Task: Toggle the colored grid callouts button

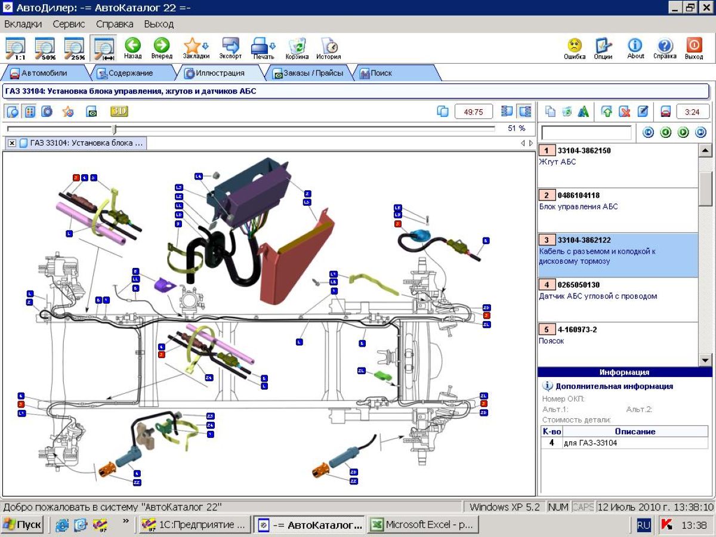Action: tap(30, 112)
